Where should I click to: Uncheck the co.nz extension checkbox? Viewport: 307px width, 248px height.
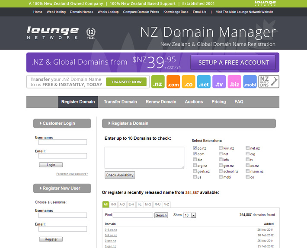coord(195,148)
